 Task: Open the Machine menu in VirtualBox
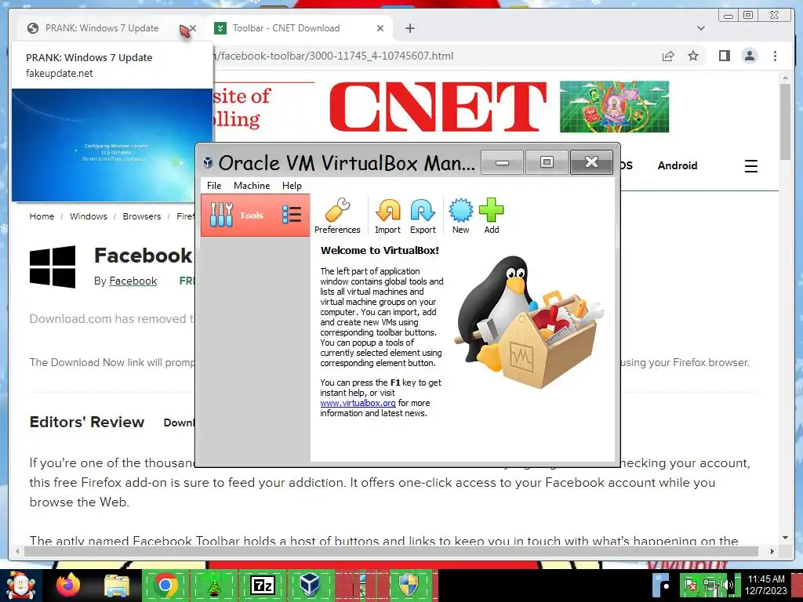252,186
